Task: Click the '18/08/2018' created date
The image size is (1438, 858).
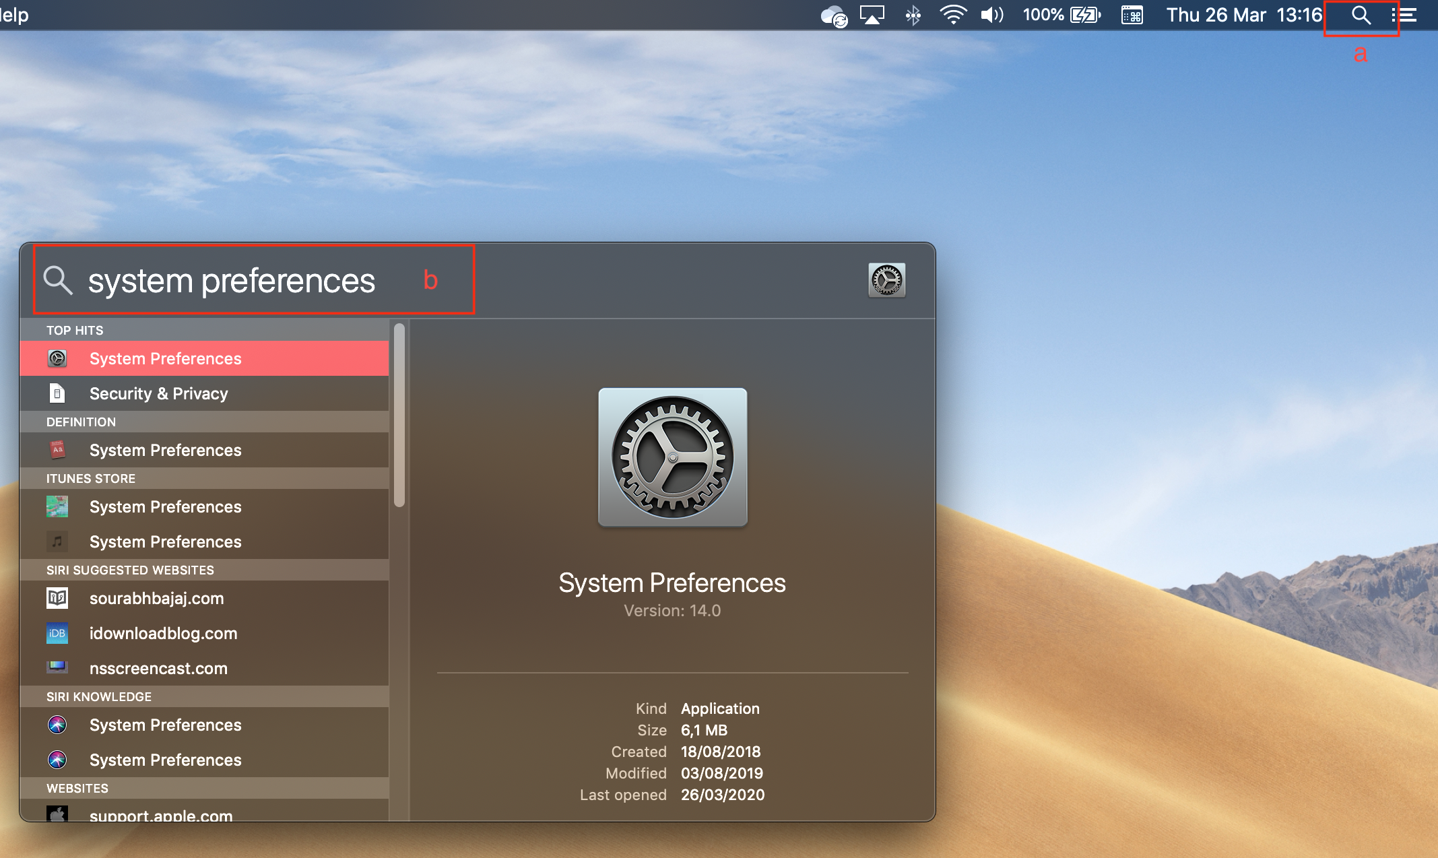Action: tap(721, 752)
